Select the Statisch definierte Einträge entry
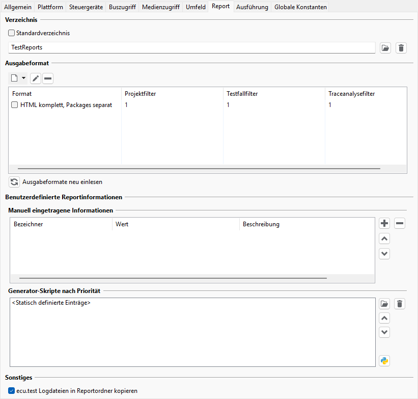The width and height of the screenshot is (418, 399). [x=51, y=303]
